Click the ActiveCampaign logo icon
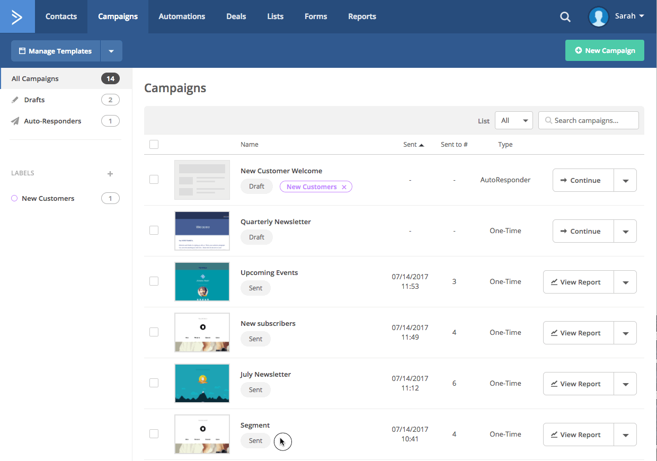657x461 pixels. [x=17, y=16]
